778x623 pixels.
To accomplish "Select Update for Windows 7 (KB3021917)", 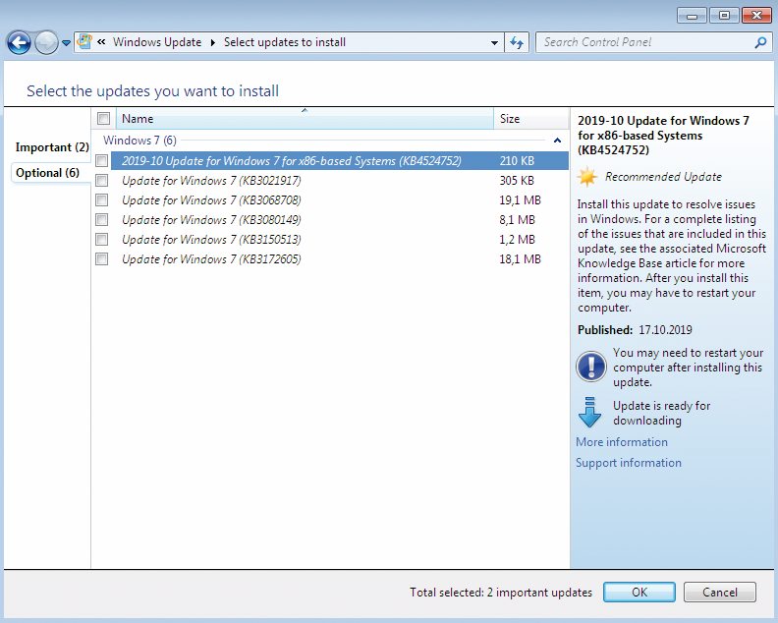I will [x=211, y=180].
